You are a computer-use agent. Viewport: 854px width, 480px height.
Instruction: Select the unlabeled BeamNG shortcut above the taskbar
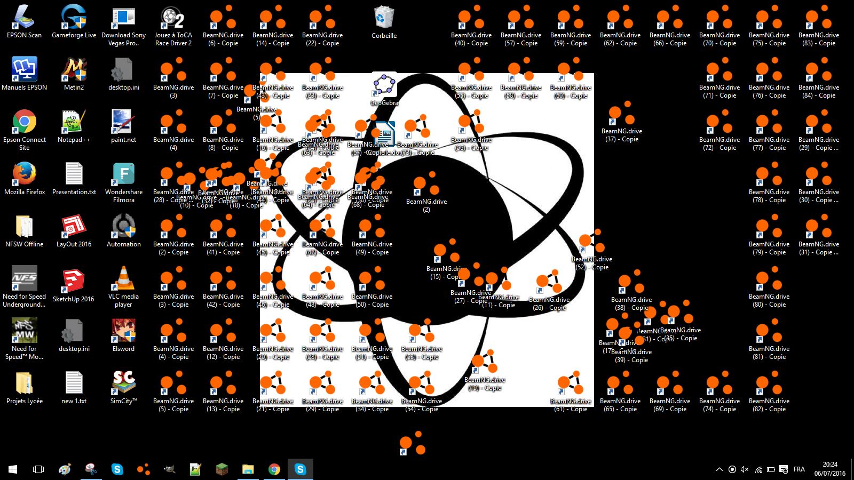click(x=412, y=443)
